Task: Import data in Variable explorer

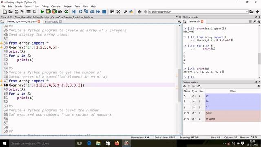Action: (x=184, y=86)
